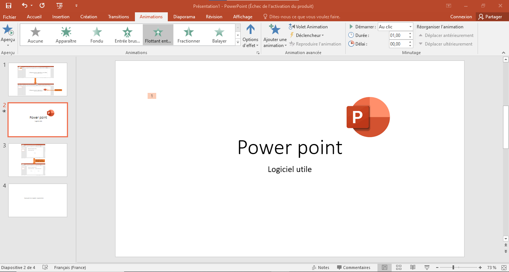Select the PowerPoint logo image on the slide
The width and height of the screenshot is (509, 272).
368,117
